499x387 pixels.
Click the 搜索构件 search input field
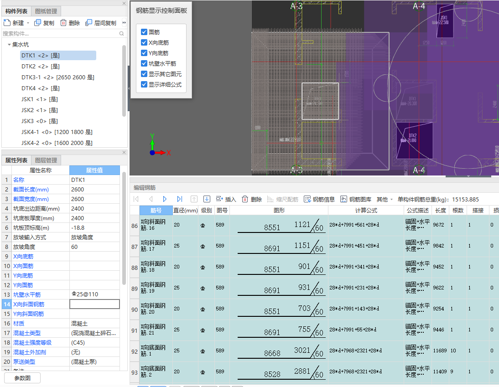[x=61, y=33]
